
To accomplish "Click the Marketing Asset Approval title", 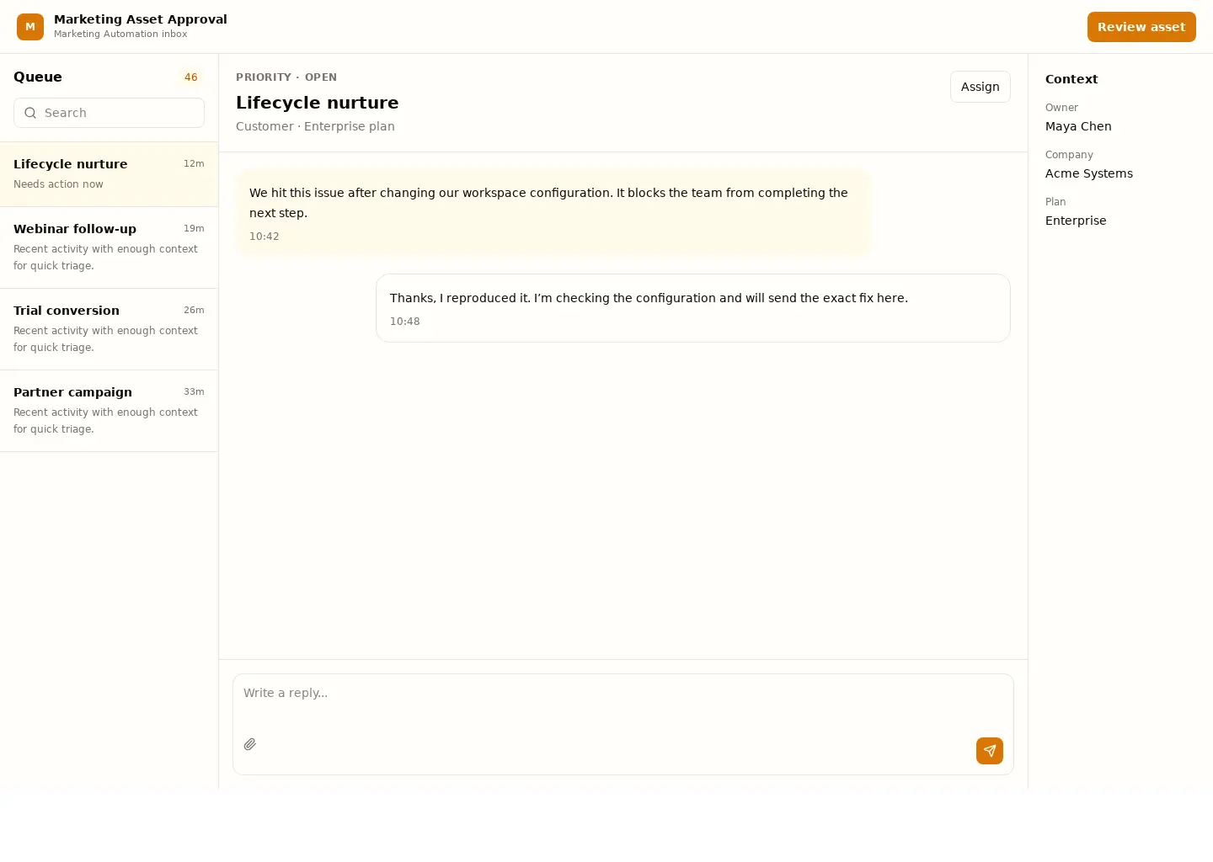I will [141, 19].
